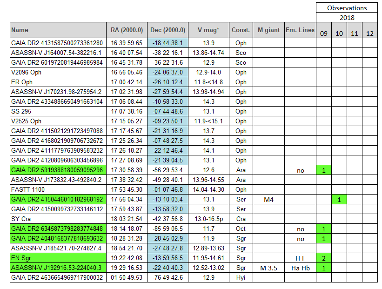The height and width of the screenshot is (289, 382).
Task: Click the month 09 column header
Action: [323, 34]
